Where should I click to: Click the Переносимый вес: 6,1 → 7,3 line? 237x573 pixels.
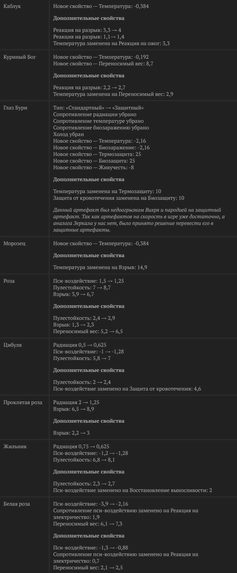[88, 524]
